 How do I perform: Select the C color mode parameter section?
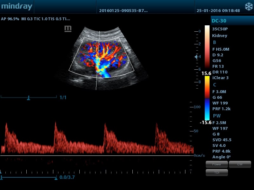215,85
